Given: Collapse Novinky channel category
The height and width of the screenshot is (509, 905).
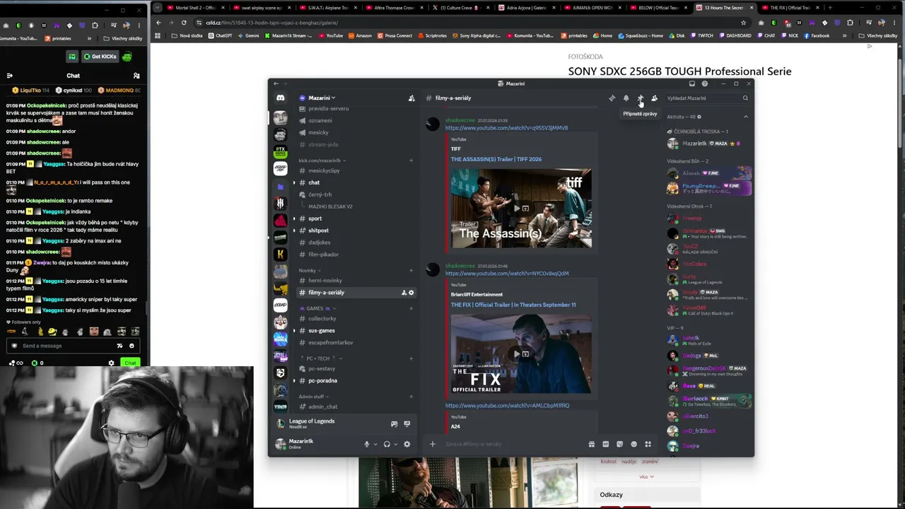Looking at the screenshot, I should pyautogui.click(x=309, y=270).
